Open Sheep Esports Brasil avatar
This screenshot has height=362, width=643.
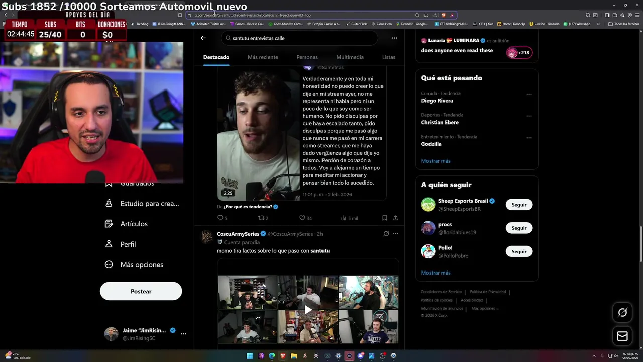click(x=428, y=205)
